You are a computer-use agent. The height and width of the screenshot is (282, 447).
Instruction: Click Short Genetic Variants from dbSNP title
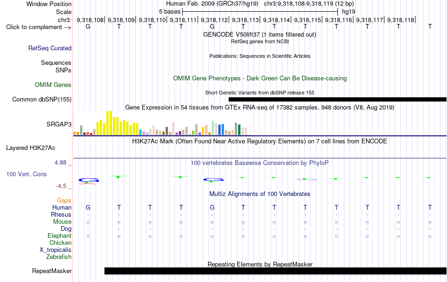(260, 93)
